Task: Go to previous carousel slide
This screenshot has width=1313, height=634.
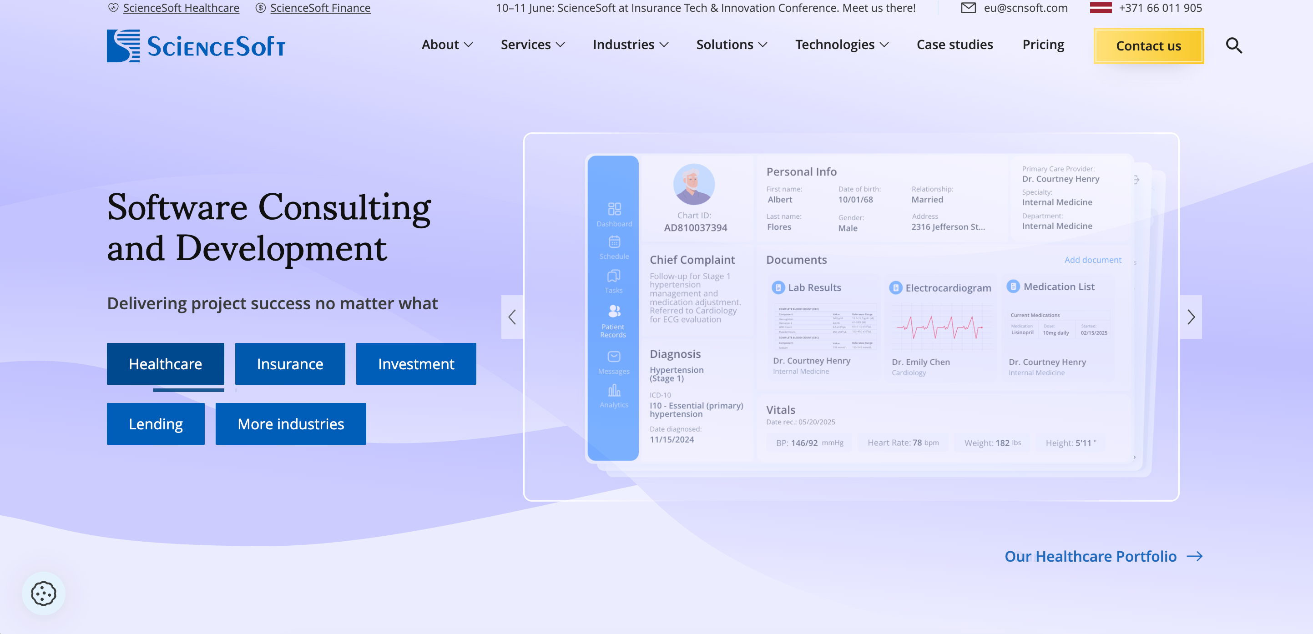Action: pos(512,317)
